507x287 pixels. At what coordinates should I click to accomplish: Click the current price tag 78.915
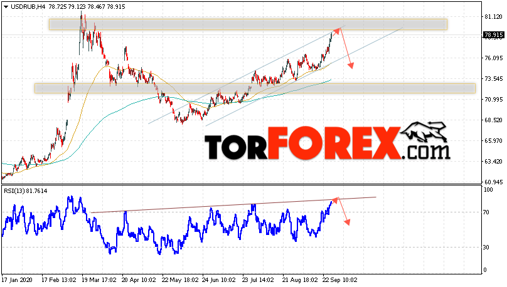[493, 35]
